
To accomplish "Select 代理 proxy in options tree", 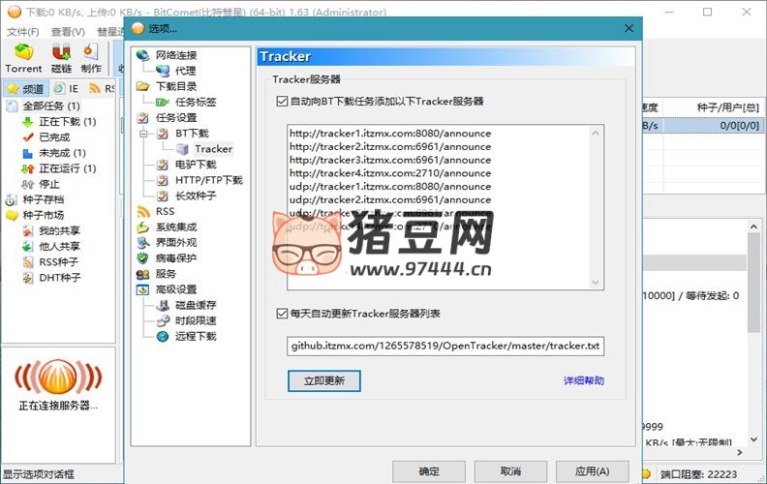I will [185, 71].
